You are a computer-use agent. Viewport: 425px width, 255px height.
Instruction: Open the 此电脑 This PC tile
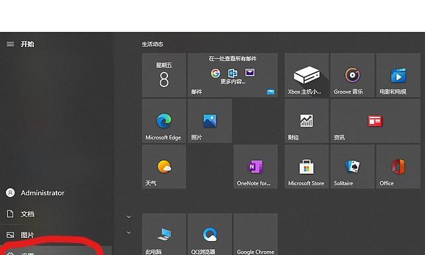pos(164,234)
